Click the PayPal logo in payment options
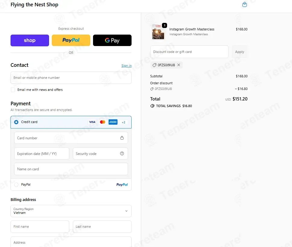292x247 pixels. point(122,185)
